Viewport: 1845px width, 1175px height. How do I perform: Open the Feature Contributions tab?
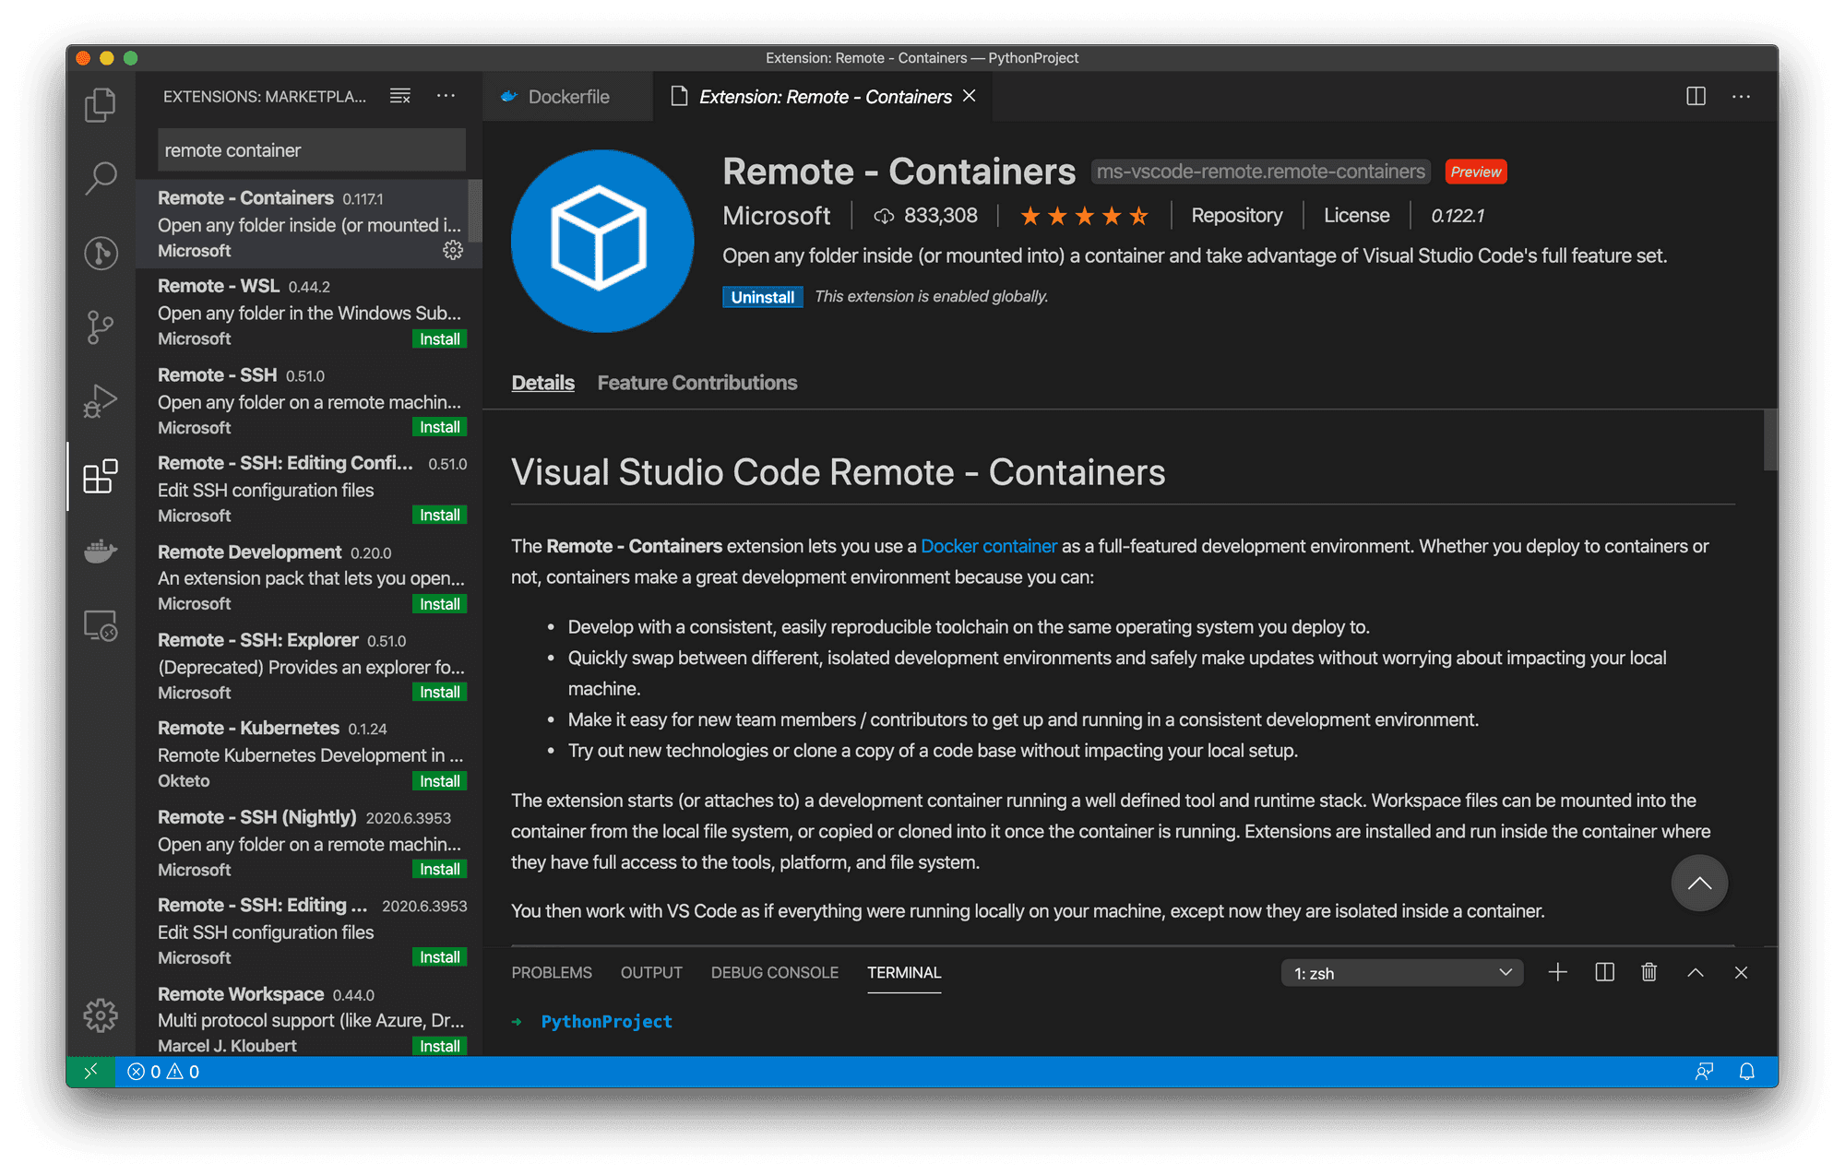696,383
